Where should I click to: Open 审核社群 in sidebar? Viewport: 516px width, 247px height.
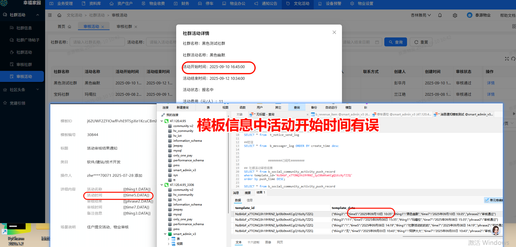tap(24, 64)
